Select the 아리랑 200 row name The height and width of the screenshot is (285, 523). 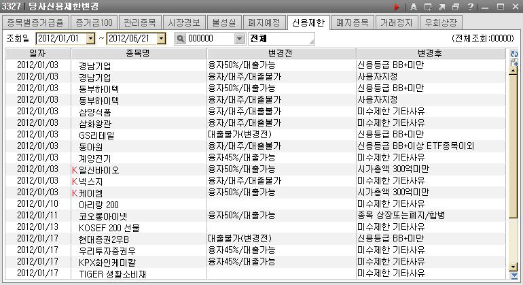(98, 205)
